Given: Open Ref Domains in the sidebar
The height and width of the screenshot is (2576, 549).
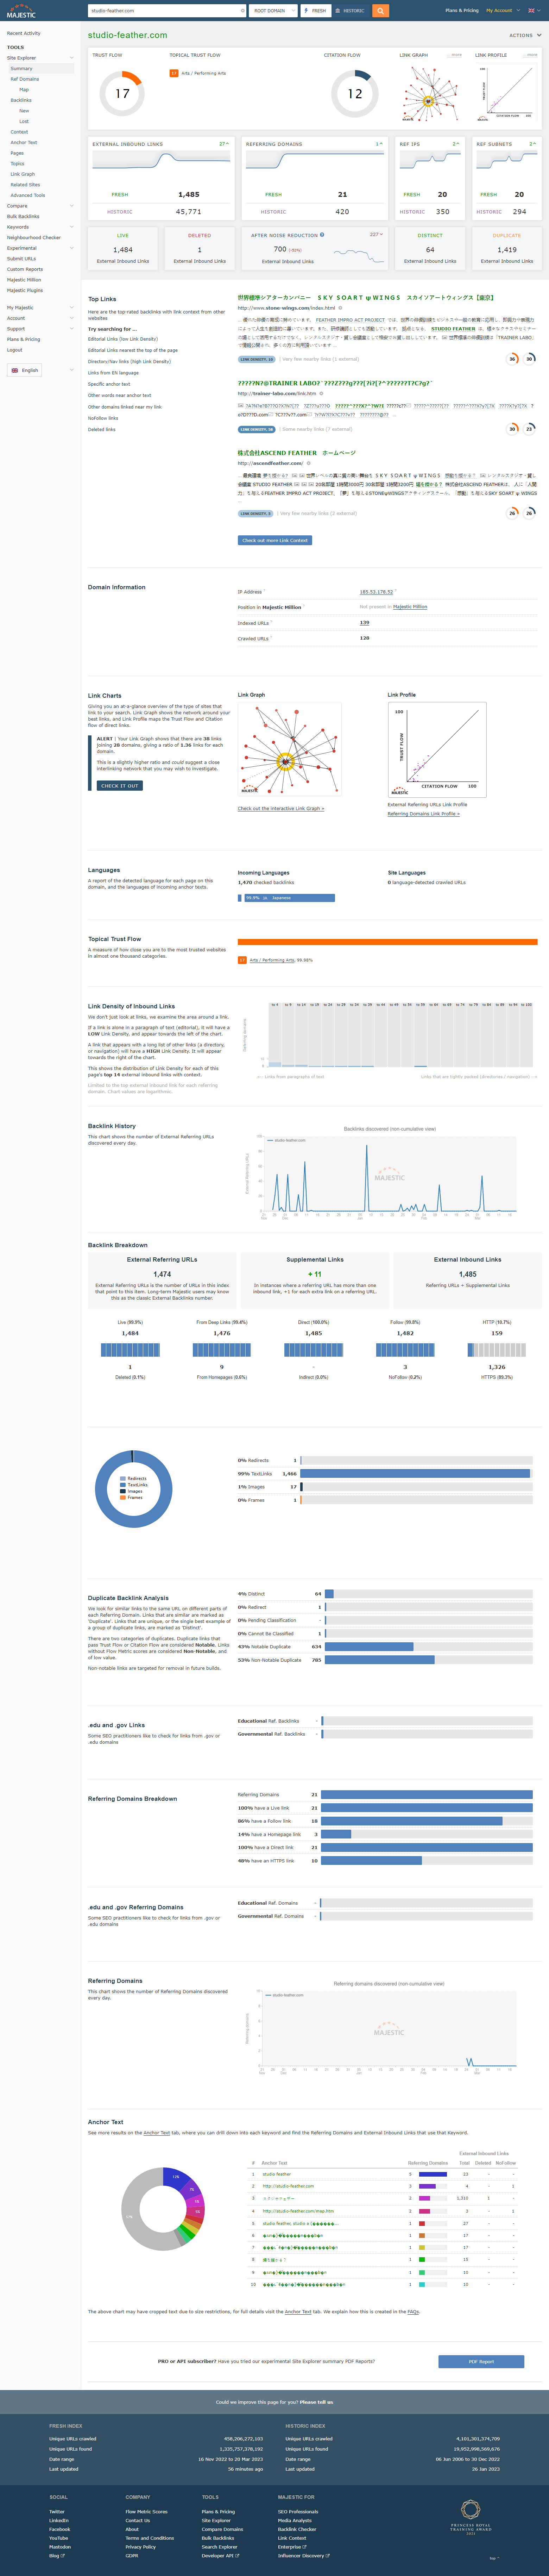Looking at the screenshot, I should point(25,79).
